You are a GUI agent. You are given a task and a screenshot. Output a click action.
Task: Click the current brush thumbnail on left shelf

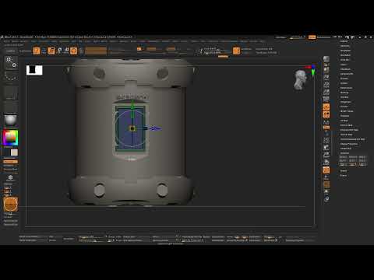(11, 63)
